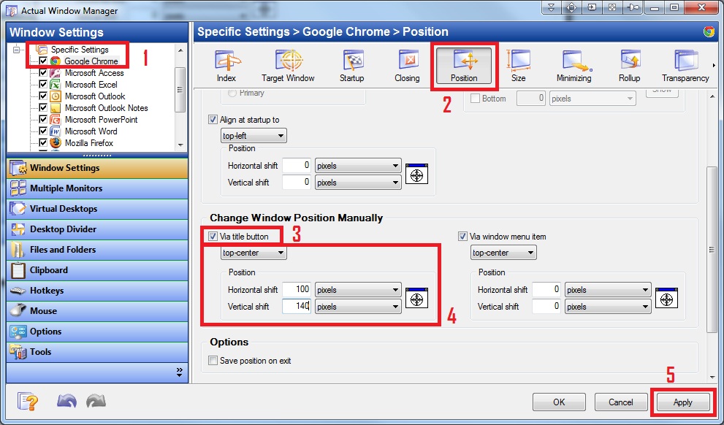Screen dimensions: 724x425
Task: Open the Index settings page
Action: tap(226, 66)
